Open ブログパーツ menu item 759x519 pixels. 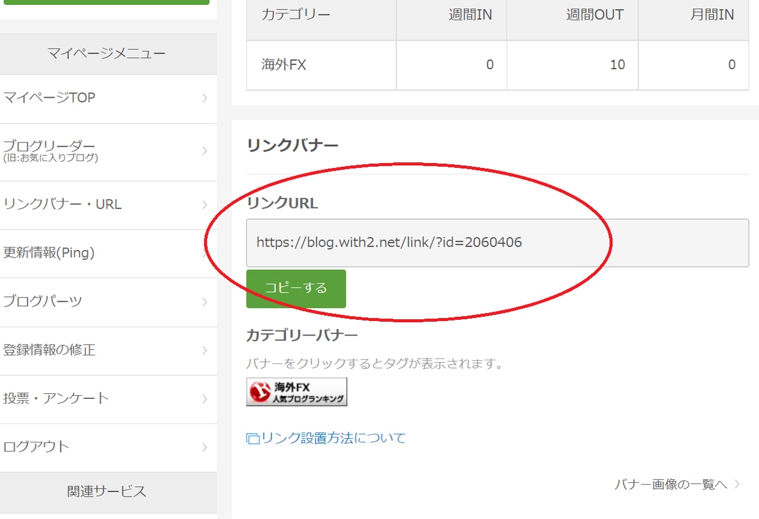click(x=108, y=302)
